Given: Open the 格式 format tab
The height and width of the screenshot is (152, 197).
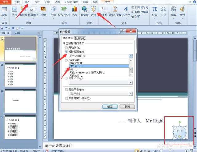Looking at the screenshot, I should (x=107, y=2).
